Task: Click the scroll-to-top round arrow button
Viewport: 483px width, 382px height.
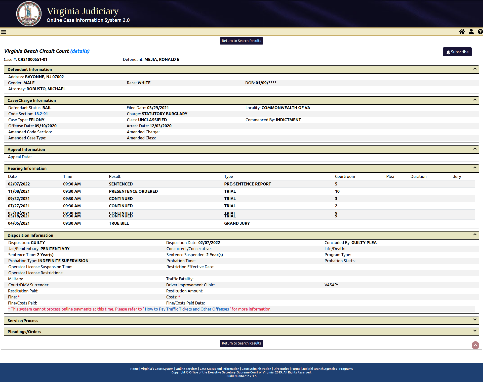Action: pos(475,345)
